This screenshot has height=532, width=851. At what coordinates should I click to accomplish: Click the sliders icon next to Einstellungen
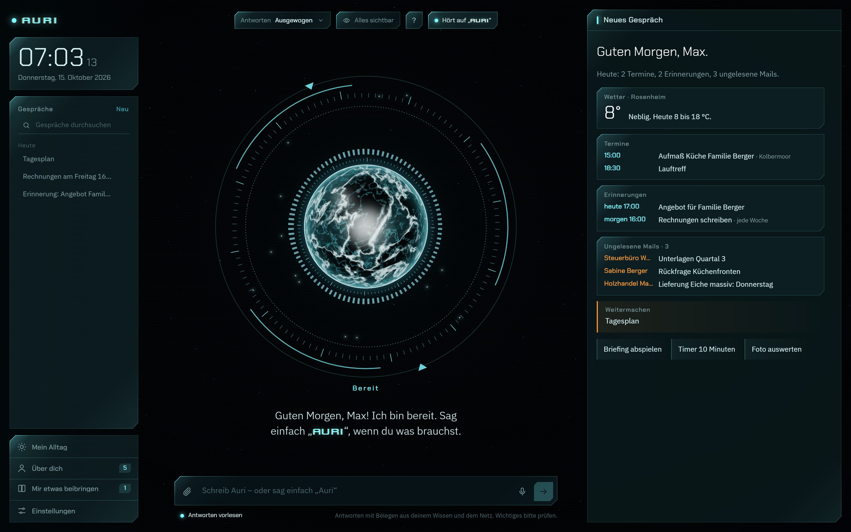point(22,511)
